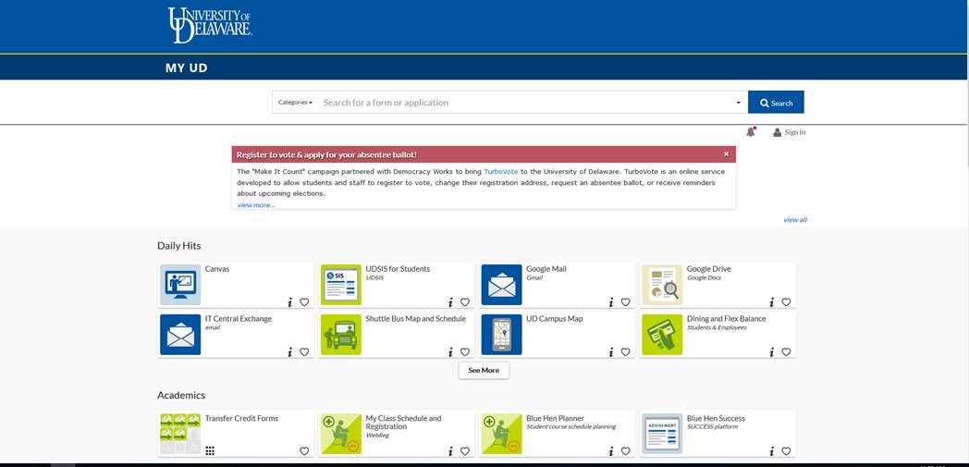Open the Blue Hen Success icon
Screen dimensions: 969x467
662,435
